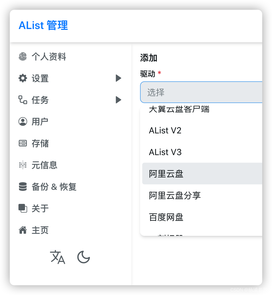Click the task flow icon beside 任务
272x295 pixels.
(23, 100)
